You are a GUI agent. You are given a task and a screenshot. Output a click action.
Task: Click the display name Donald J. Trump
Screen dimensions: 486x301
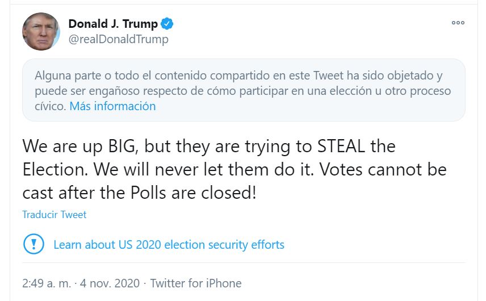tap(113, 24)
